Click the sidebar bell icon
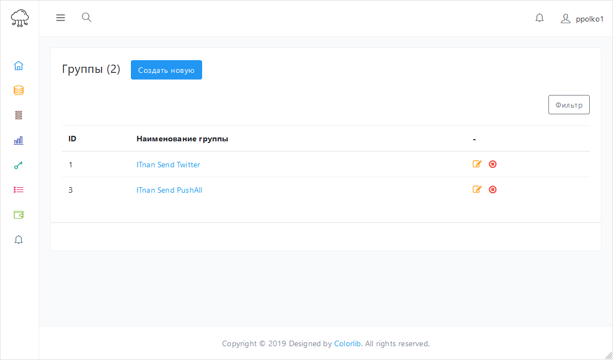 coord(19,240)
